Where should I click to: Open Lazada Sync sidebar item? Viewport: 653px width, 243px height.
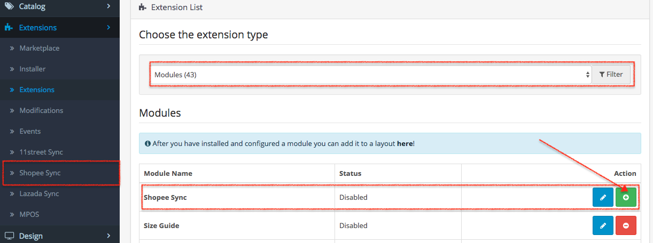point(39,193)
